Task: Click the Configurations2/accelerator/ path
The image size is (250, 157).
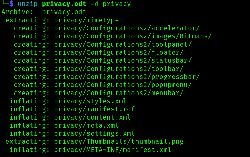Action: click(x=127, y=28)
